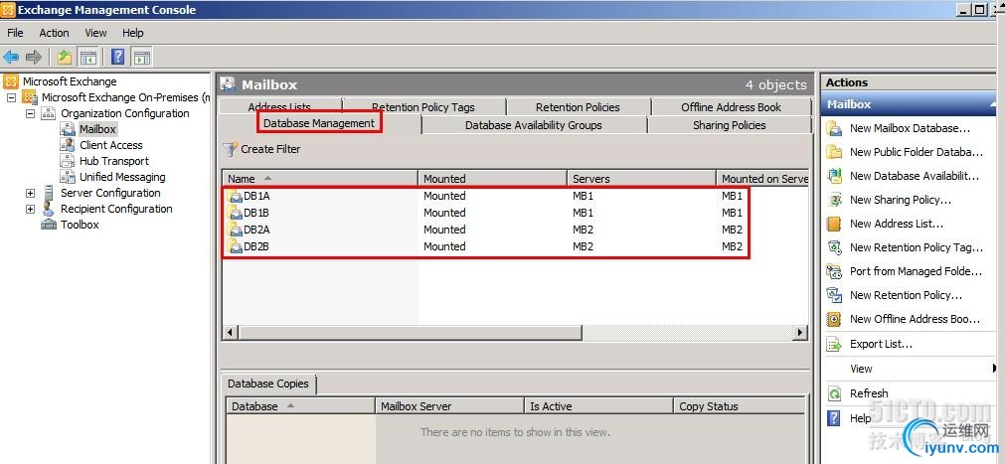Click the Help icon in Actions pane
Image resolution: width=1005 pixels, height=464 pixels.
(834, 418)
